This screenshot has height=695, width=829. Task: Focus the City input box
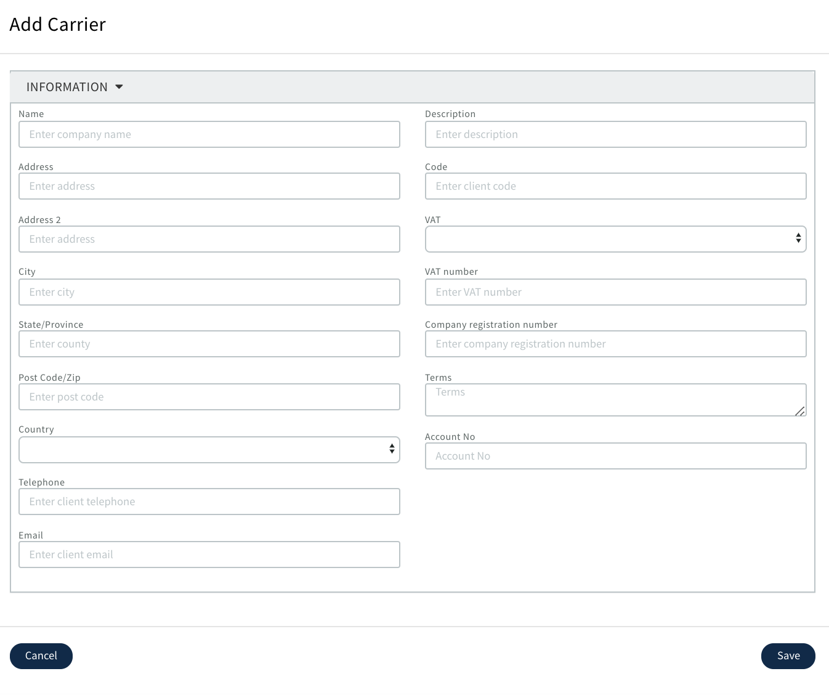point(209,292)
